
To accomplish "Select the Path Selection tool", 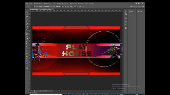I will [27, 51].
